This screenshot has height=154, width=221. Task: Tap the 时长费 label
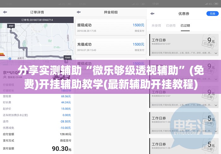pos(7,102)
